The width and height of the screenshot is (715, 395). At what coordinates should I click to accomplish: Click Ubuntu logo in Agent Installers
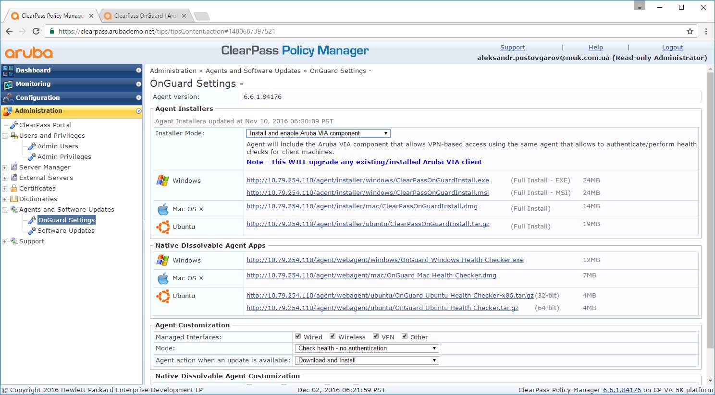pyautogui.click(x=163, y=227)
